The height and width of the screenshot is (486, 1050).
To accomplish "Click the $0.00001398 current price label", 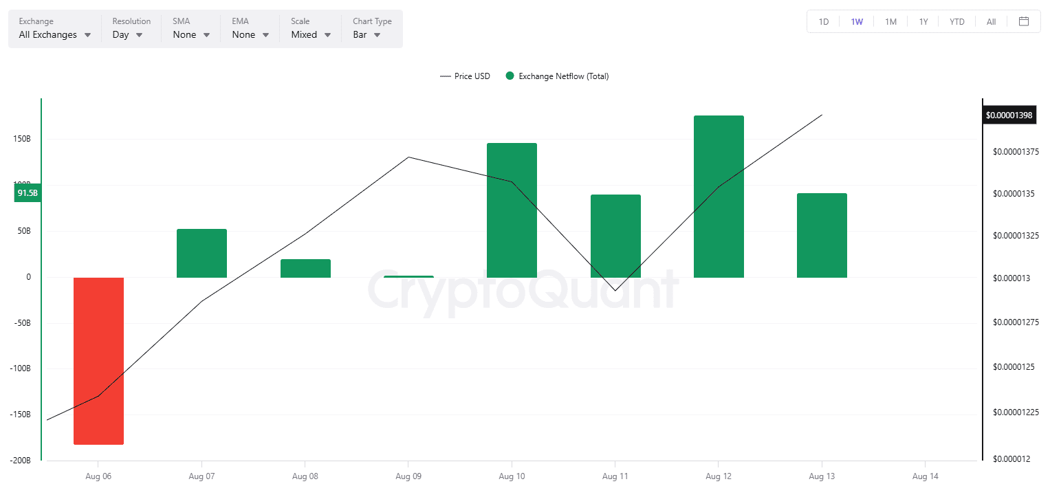I will [x=1009, y=115].
